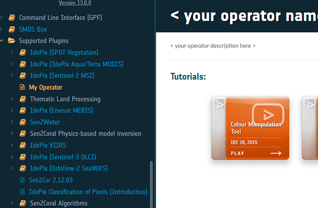The image size is (318, 208).
Task: Collapse the Supported Plugins node
Action: [2, 40]
